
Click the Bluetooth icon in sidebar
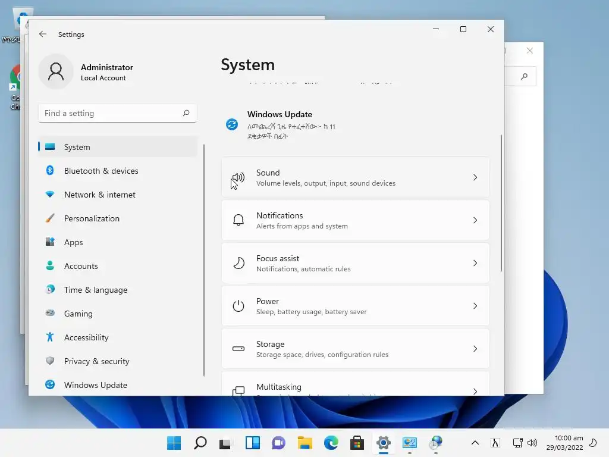coord(50,170)
